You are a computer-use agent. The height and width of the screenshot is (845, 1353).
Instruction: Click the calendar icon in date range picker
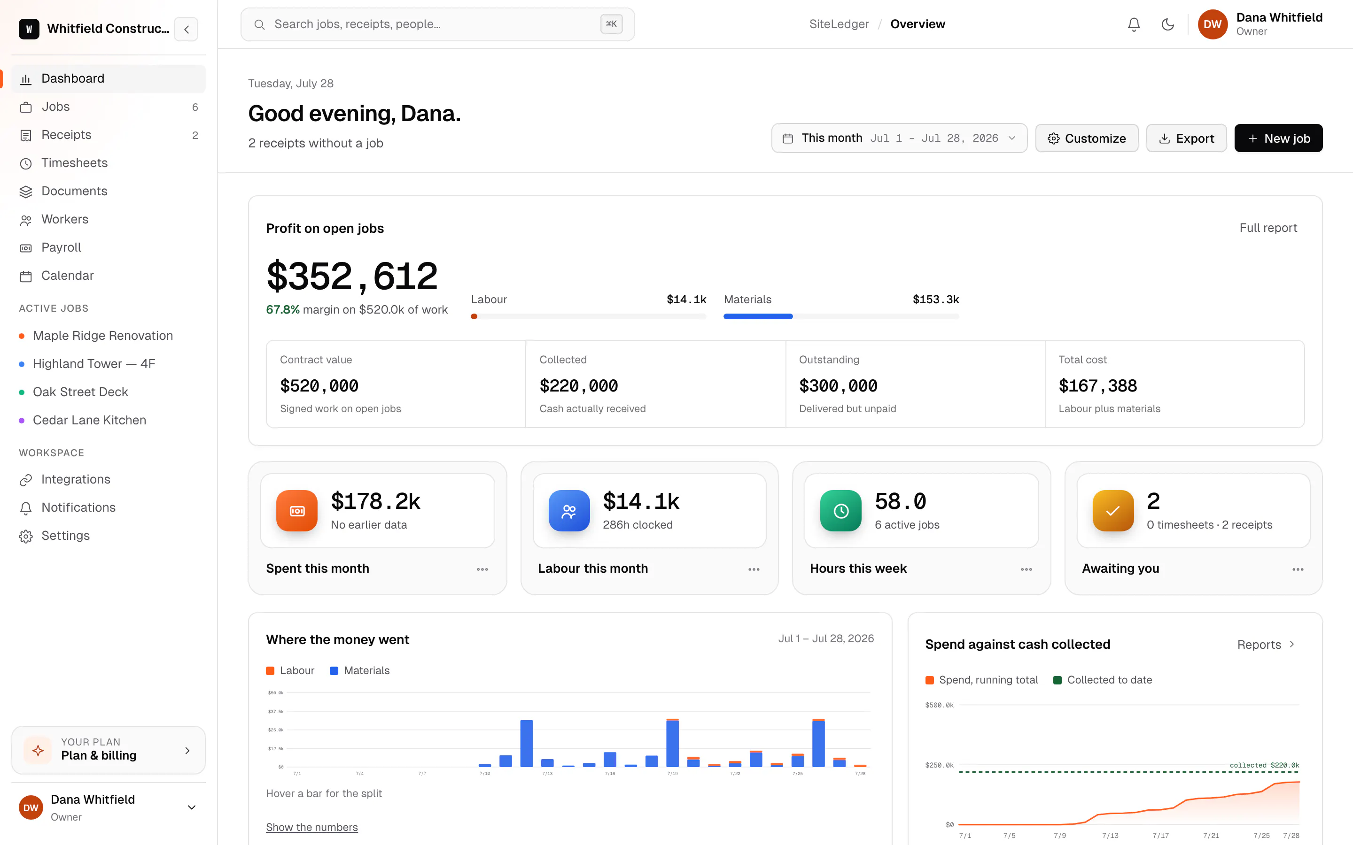(788, 138)
